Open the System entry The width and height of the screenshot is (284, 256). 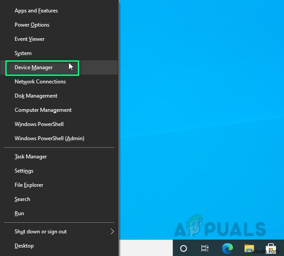pyautogui.click(x=59, y=53)
